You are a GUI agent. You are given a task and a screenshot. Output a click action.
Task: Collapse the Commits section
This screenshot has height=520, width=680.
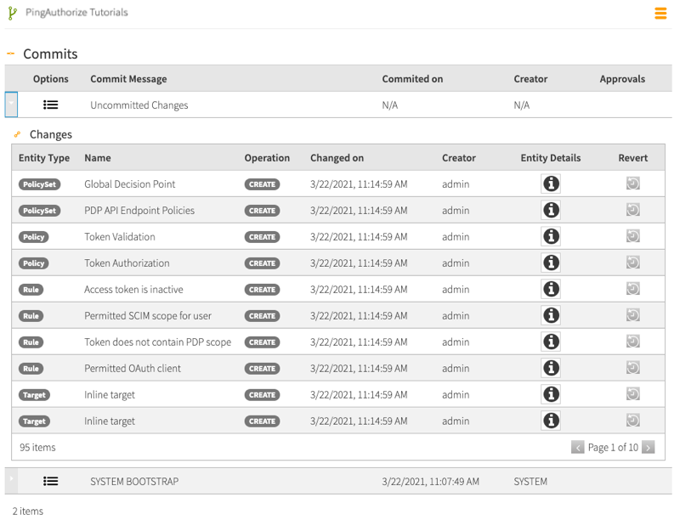click(x=11, y=54)
